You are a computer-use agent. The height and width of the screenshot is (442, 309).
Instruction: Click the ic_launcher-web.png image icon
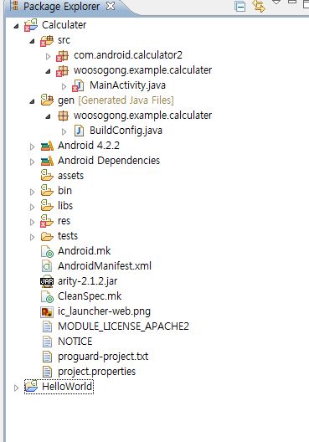[x=47, y=311]
